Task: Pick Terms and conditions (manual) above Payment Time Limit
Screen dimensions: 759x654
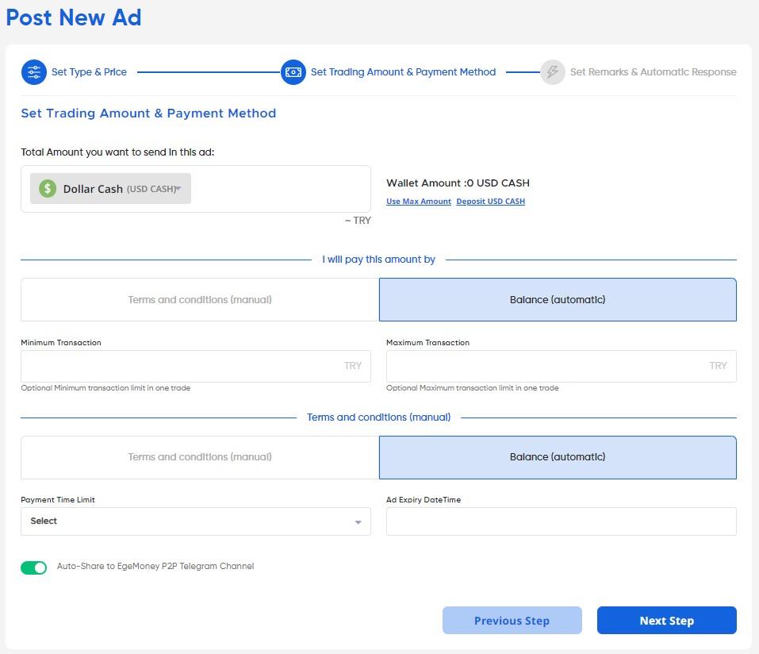Action: pos(200,457)
